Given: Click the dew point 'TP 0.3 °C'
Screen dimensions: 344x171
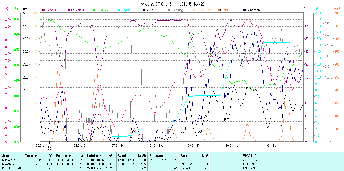Looking at the screenshot, I should (249, 164).
